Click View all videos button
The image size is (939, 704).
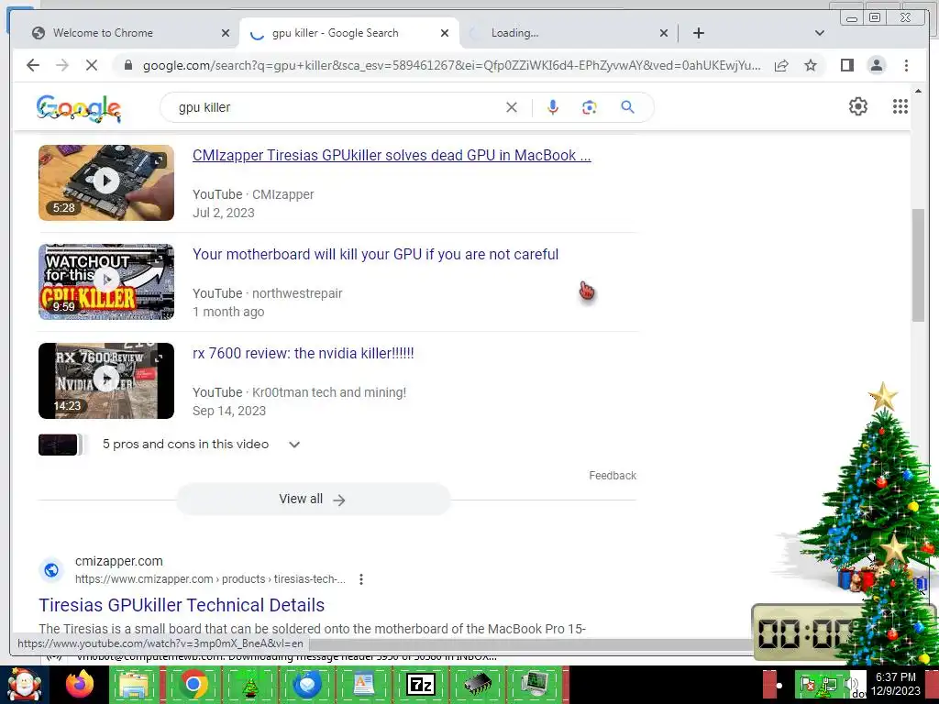click(x=314, y=500)
